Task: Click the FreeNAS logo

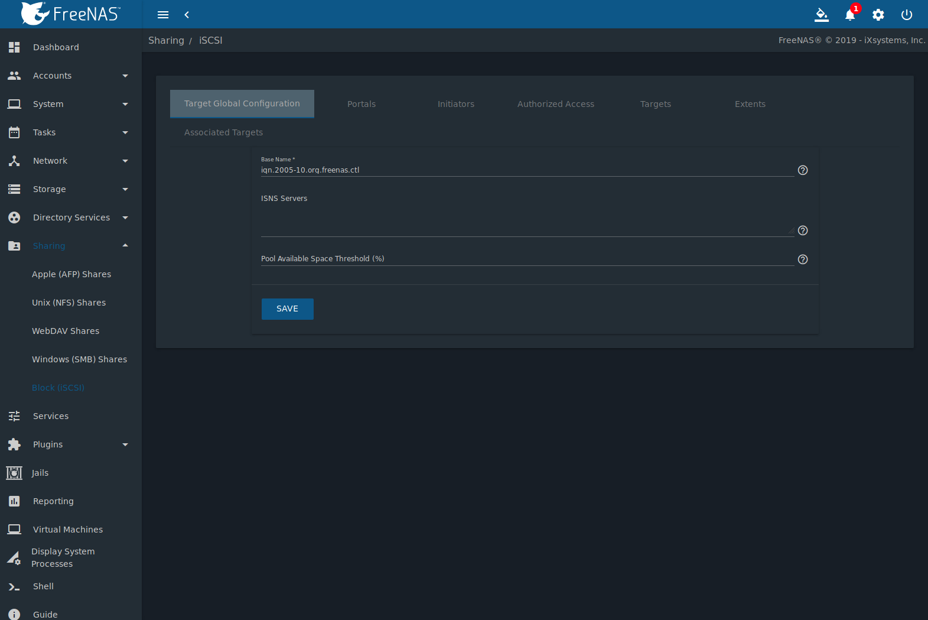Action: click(x=70, y=14)
